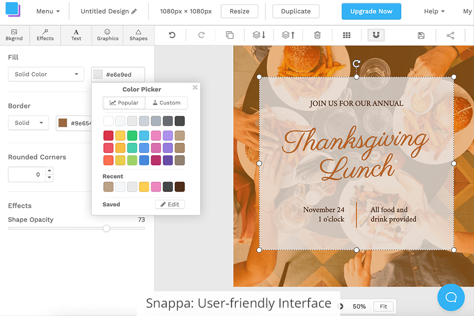Pick the red swatch in first color row

[x=108, y=135]
